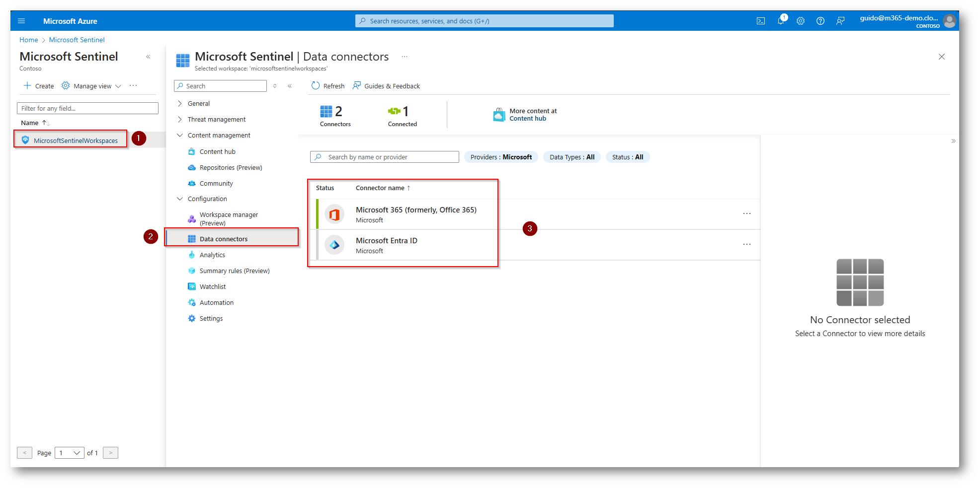The width and height of the screenshot is (980, 488).
Task: Expand the Threat management section
Action: pyautogui.click(x=212, y=119)
